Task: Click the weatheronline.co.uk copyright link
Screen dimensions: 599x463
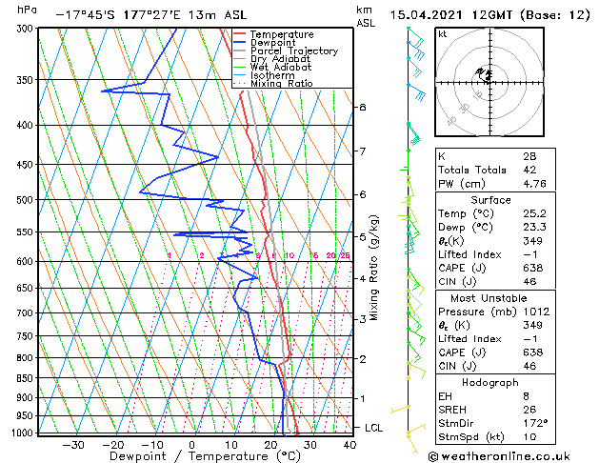Action: click(x=499, y=456)
